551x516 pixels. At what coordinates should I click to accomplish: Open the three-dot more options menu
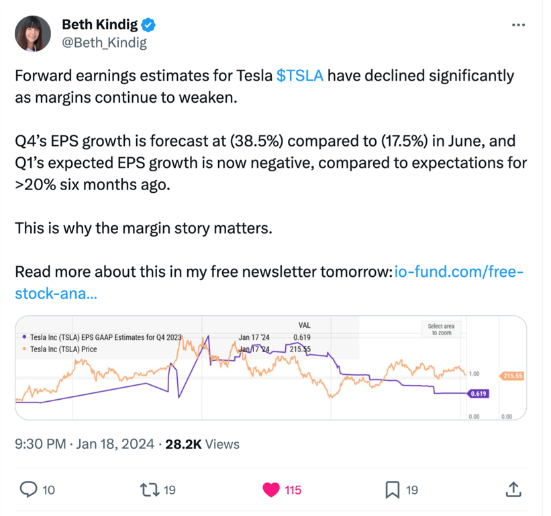click(518, 25)
